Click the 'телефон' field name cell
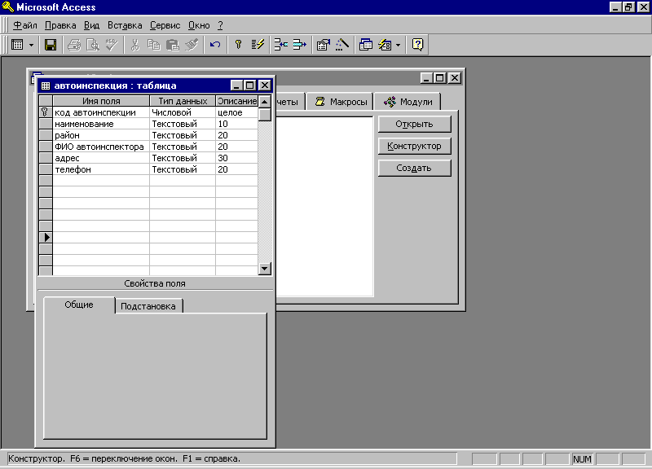This screenshot has width=652, height=469. point(101,169)
